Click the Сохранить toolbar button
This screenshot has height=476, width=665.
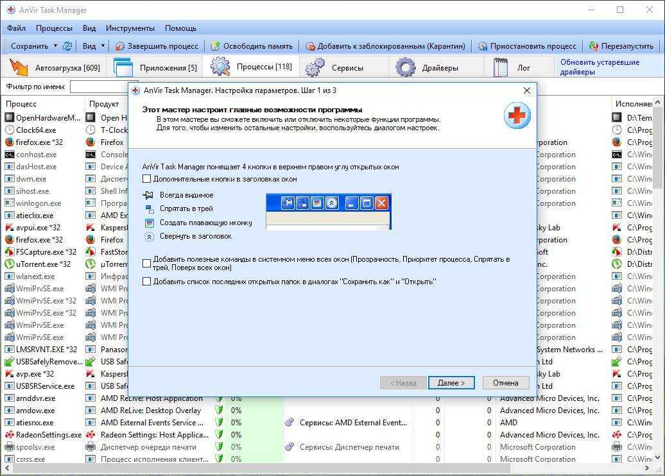(30, 46)
